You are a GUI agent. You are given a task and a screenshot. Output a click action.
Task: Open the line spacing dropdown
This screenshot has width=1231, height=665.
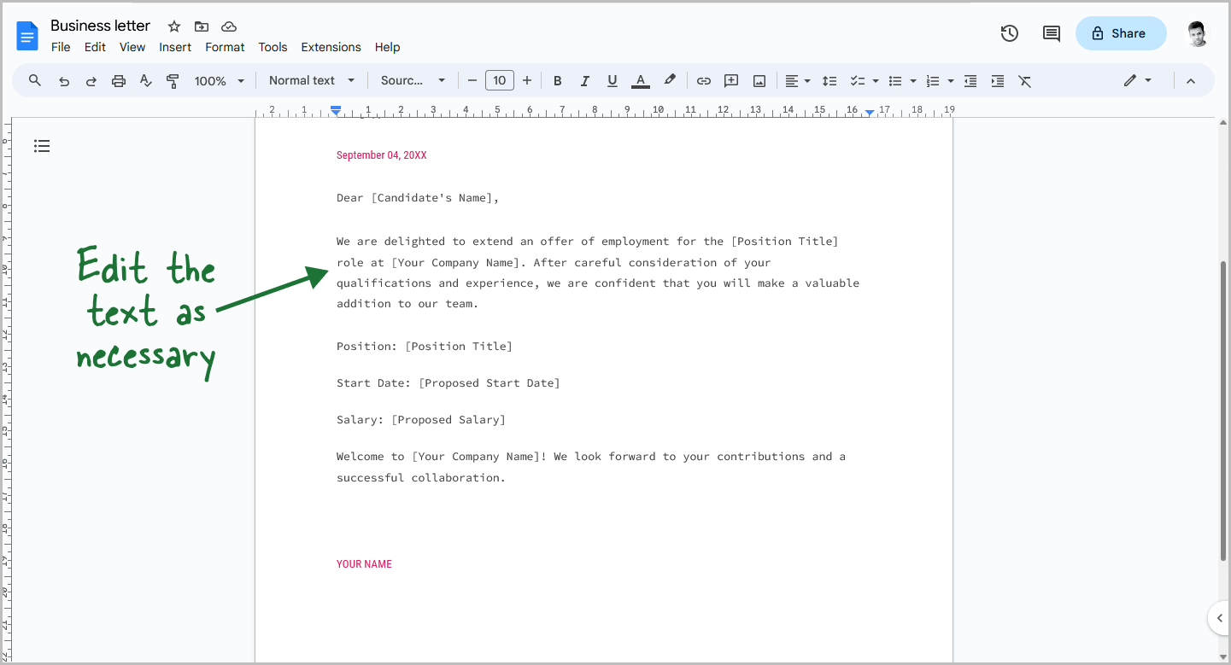click(x=829, y=80)
